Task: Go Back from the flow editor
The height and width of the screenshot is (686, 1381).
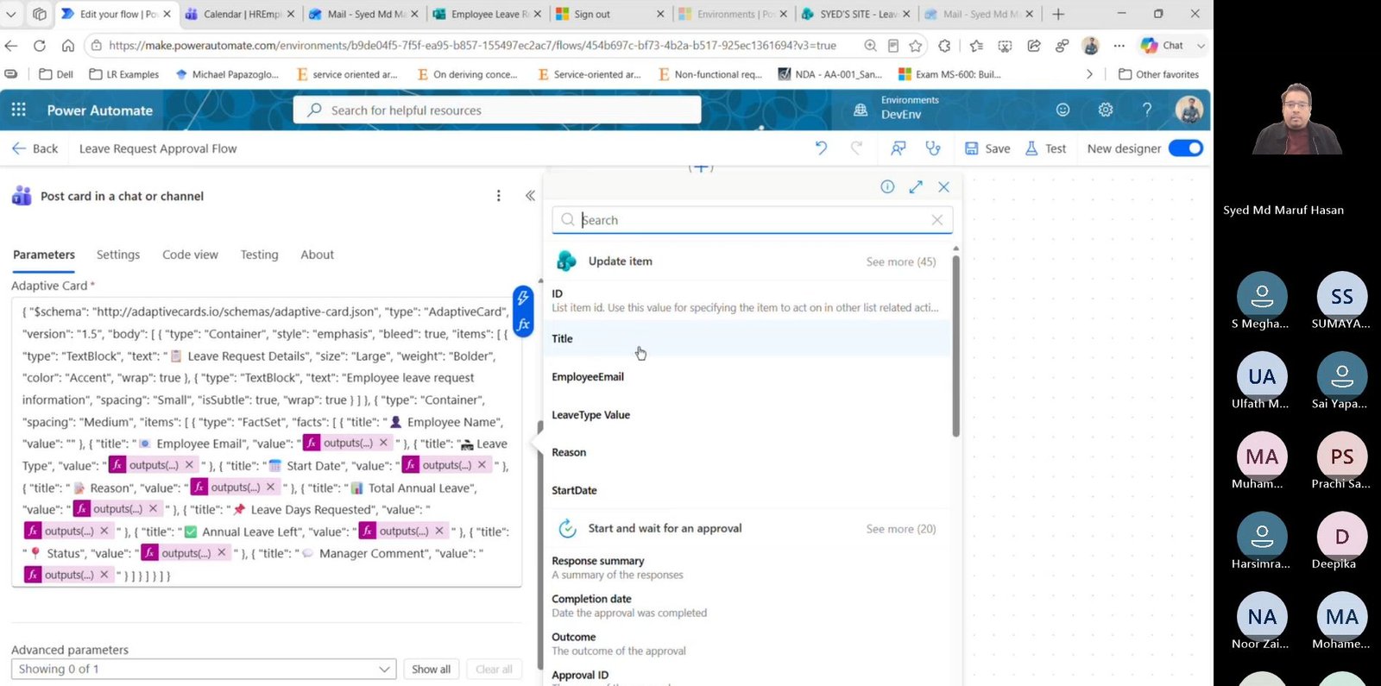Action: (x=35, y=148)
